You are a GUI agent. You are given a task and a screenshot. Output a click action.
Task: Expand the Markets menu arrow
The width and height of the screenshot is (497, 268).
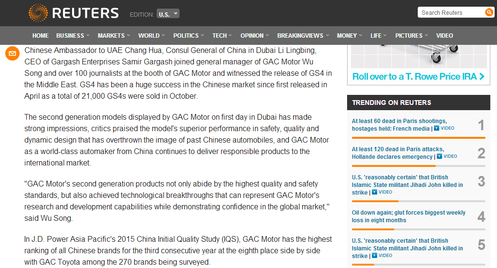pyautogui.click(x=128, y=35)
